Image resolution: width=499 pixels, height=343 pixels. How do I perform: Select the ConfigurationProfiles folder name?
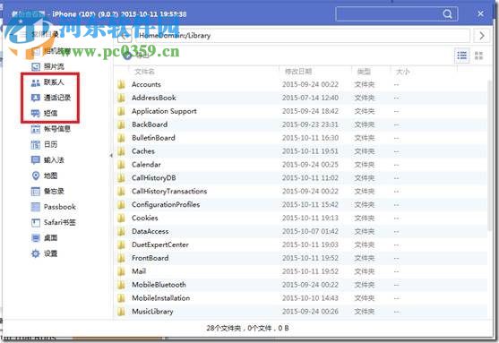point(166,204)
